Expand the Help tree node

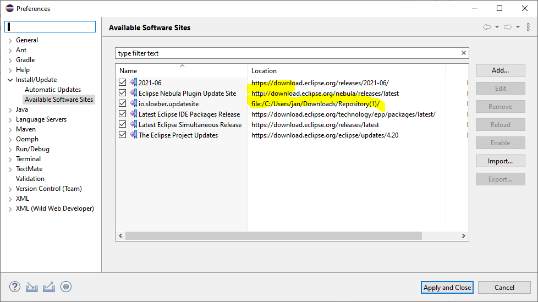pos(10,70)
